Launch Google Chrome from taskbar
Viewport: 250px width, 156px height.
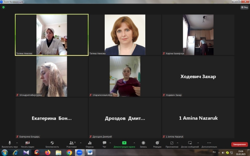(x=69, y=152)
